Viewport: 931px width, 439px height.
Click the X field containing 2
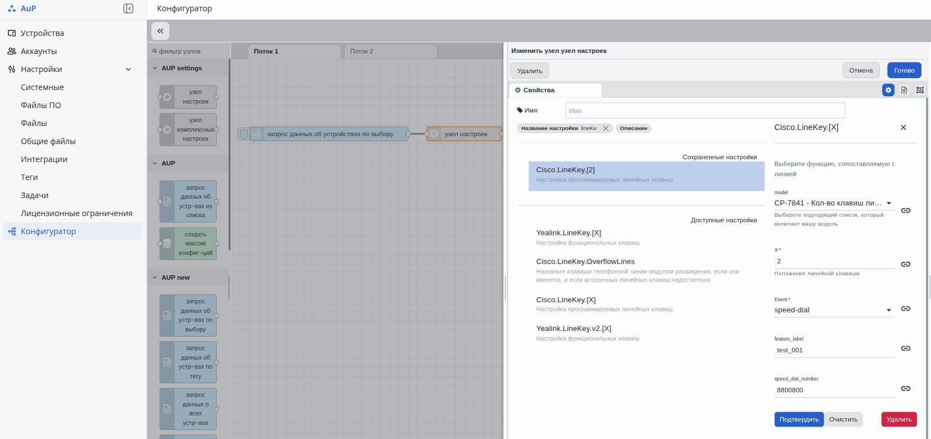[834, 262]
